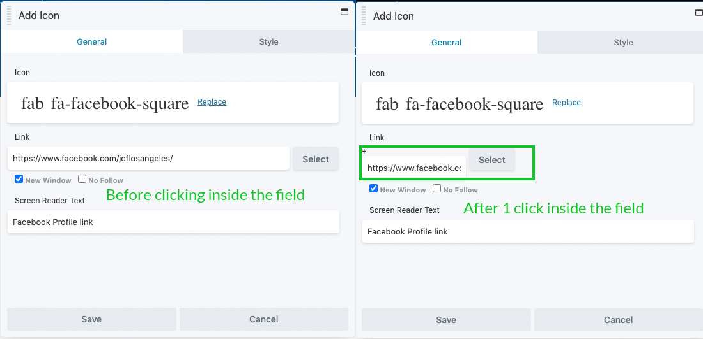Uncheck New Window checkbox in left panel

click(19, 180)
